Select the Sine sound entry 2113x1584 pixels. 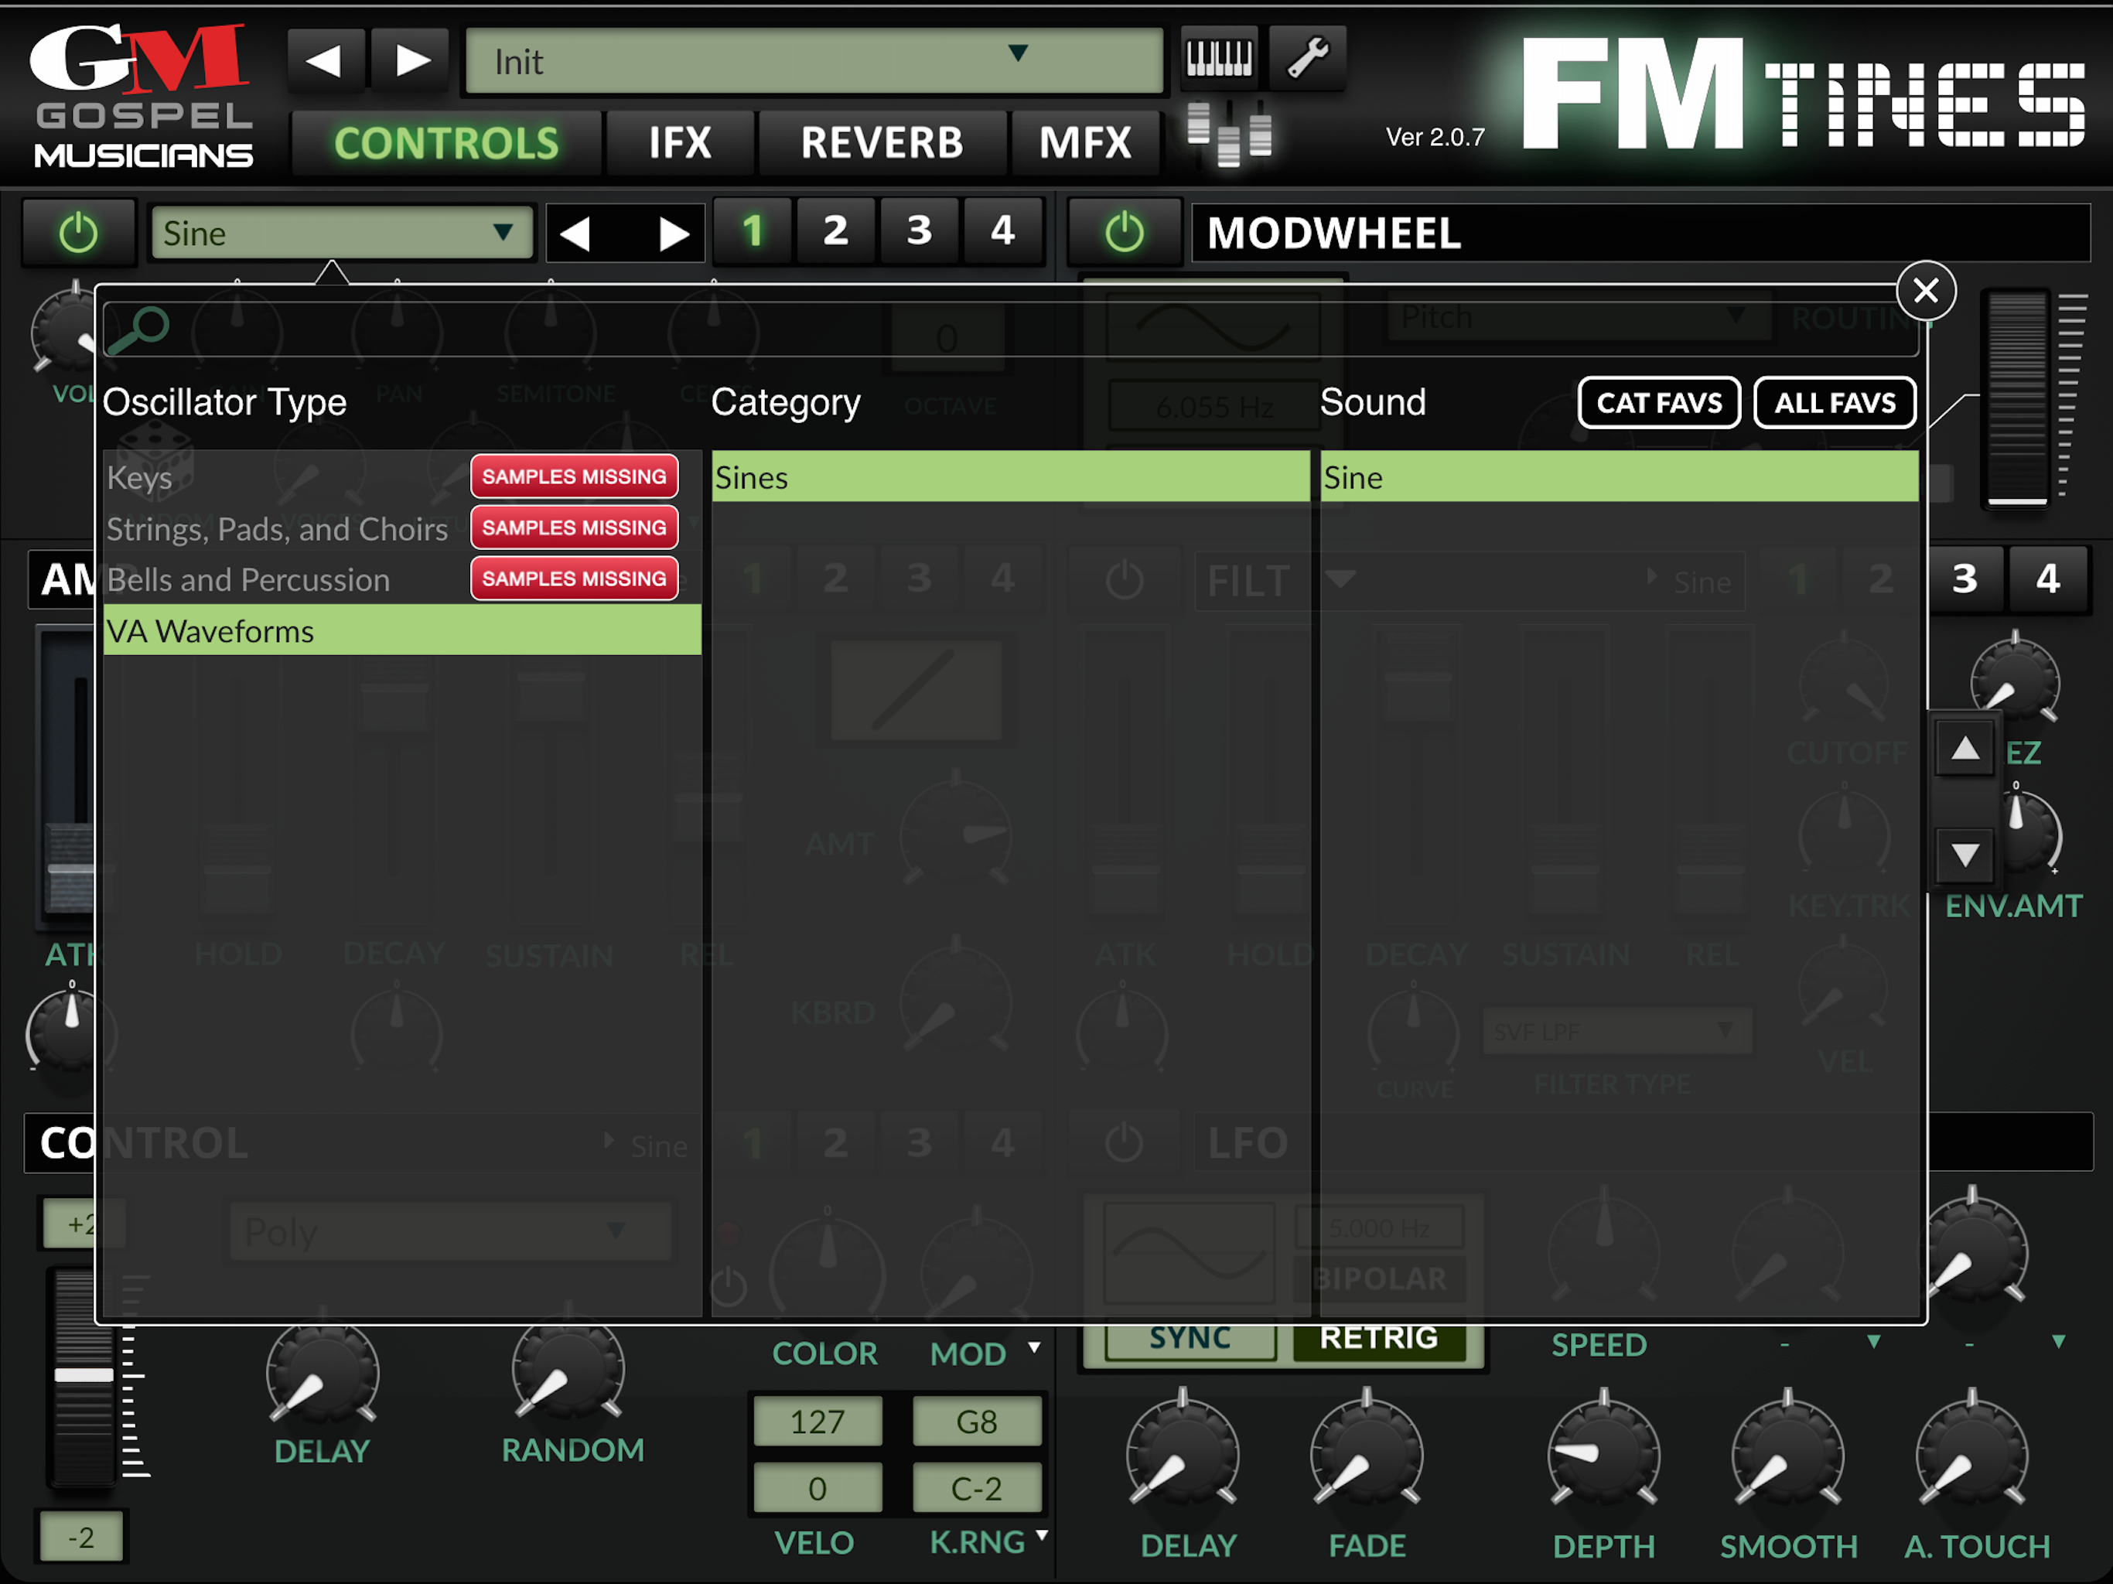click(1619, 476)
